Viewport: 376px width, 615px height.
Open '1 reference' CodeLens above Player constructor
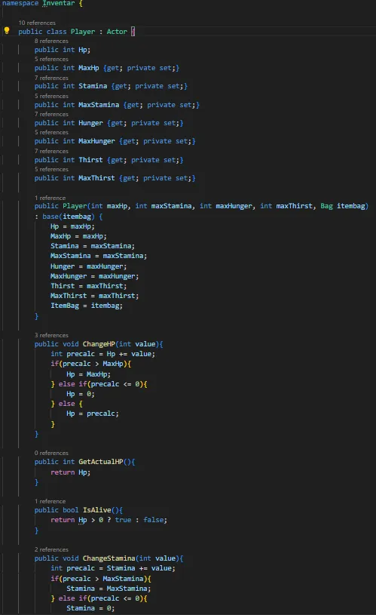coord(50,198)
